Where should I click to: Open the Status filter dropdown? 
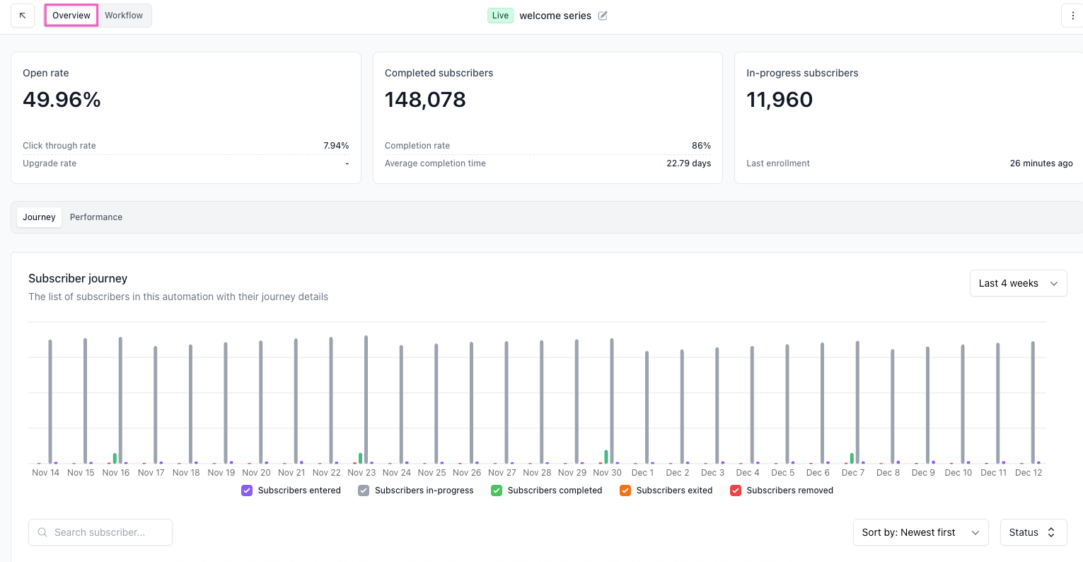click(x=1032, y=532)
